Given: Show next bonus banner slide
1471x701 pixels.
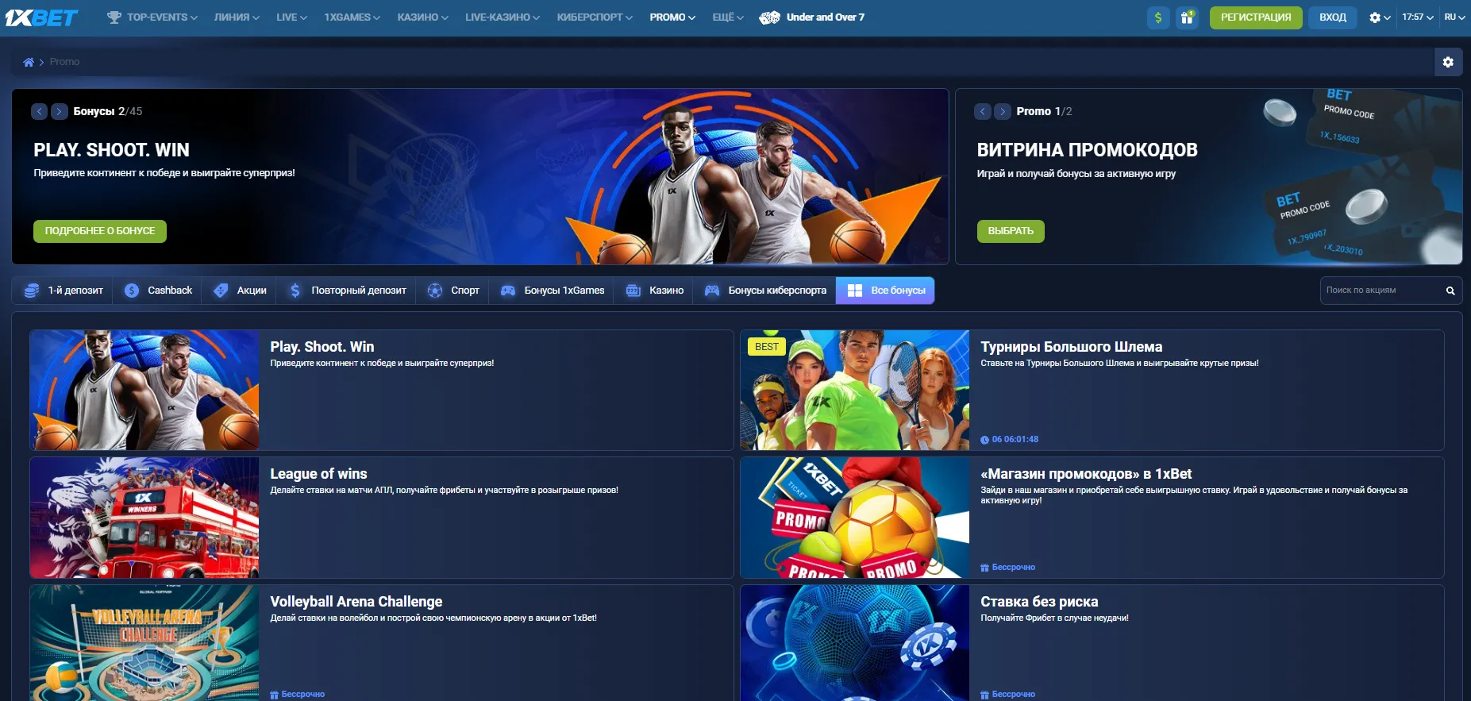Looking at the screenshot, I should 60,112.
